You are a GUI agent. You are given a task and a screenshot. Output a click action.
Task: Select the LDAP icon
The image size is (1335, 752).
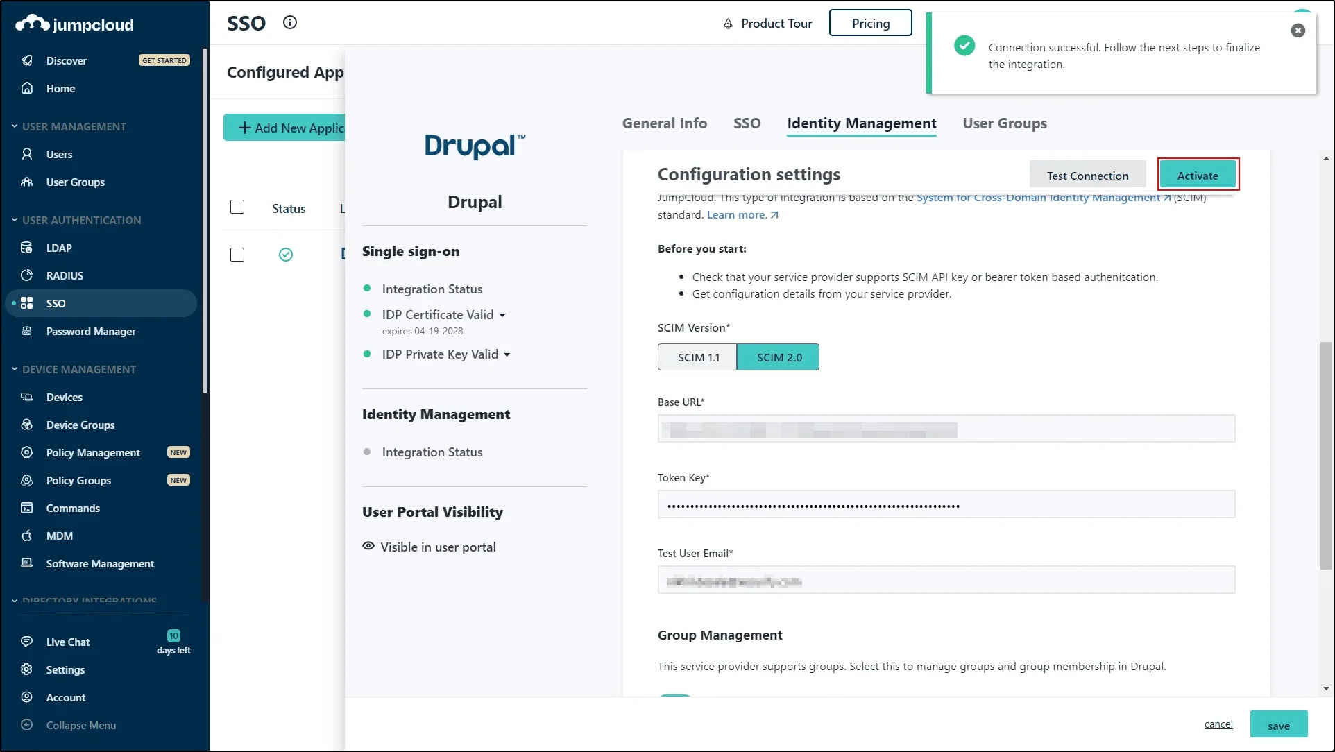[27, 248]
